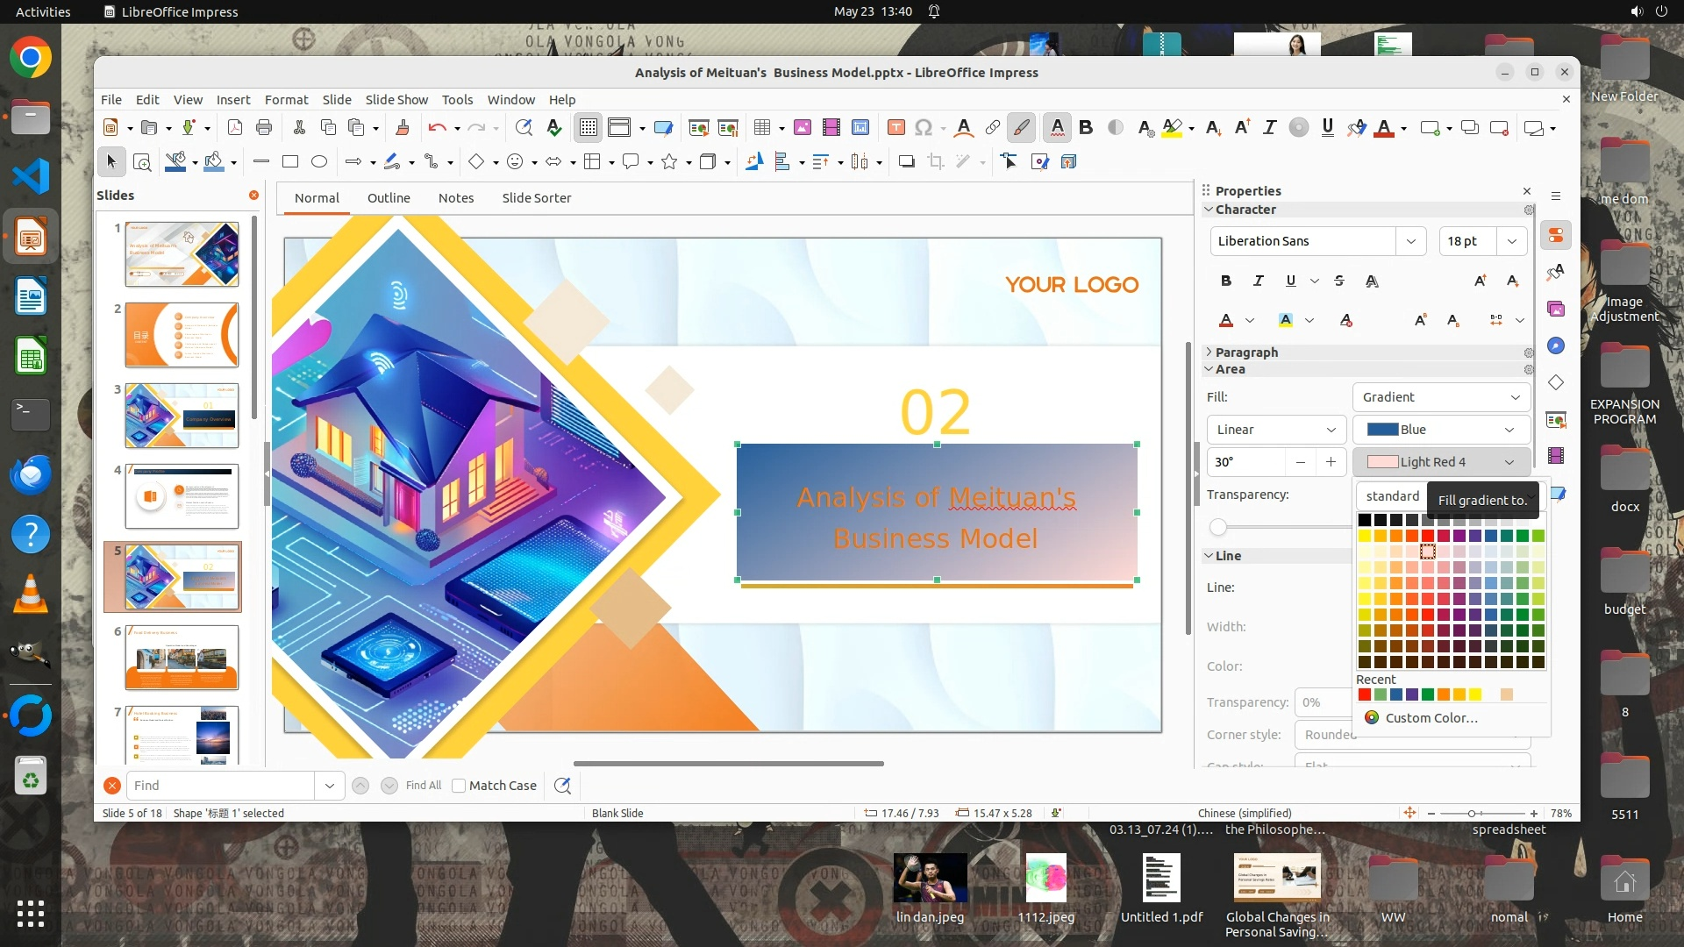Open the Slide Show menu
The height and width of the screenshot is (947, 1684).
click(x=396, y=100)
